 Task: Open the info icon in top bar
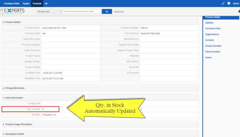229,3
